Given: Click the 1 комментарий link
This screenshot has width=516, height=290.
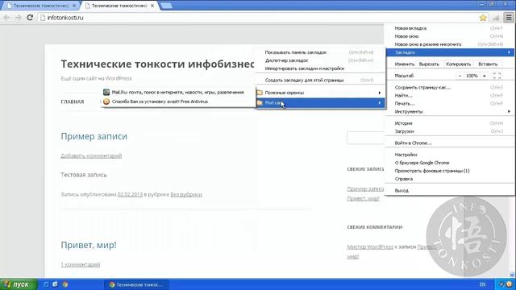Looking at the screenshot, I should [x=81, y=264].
